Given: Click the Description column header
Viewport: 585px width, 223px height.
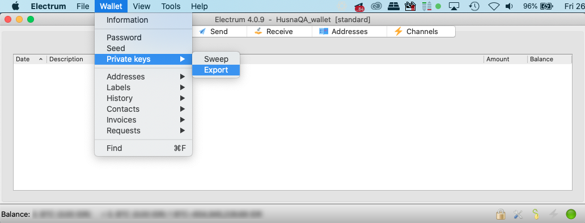Looking at the screenshot, I should 66,59.
